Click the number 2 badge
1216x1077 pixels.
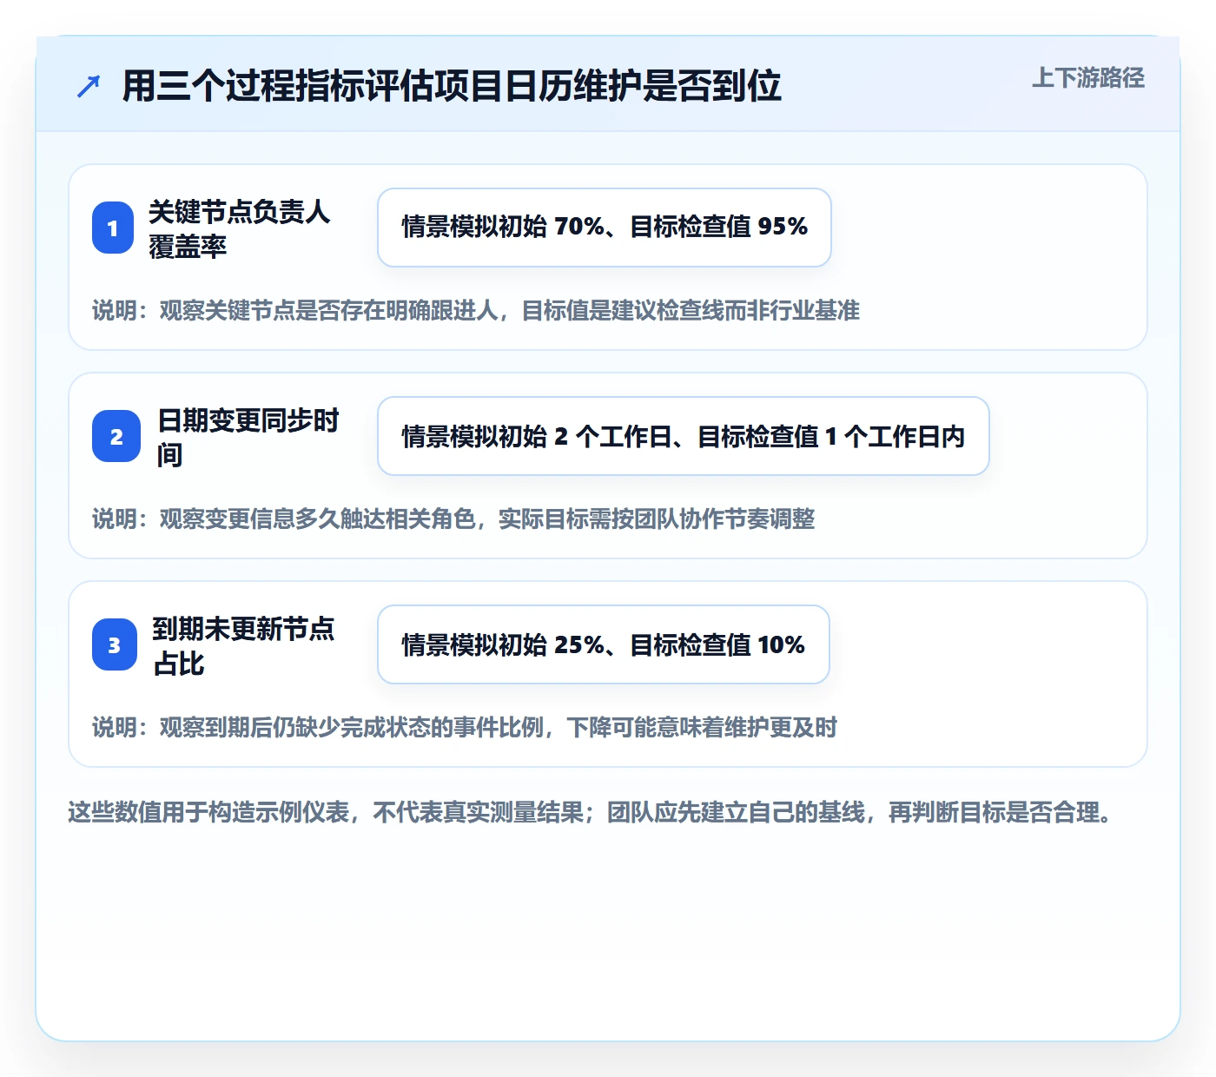(116, 436)
